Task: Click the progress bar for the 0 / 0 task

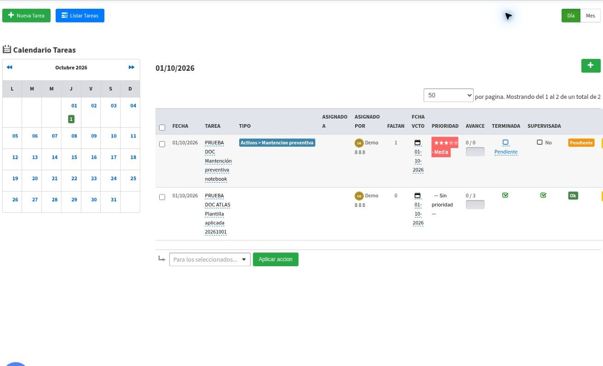Action: (x=475, y=152)
